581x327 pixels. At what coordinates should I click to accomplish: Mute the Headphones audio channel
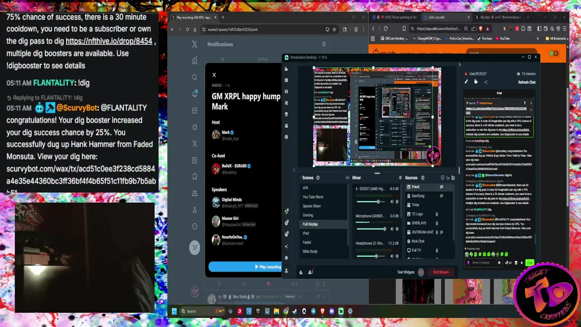(x=392, y=256)
